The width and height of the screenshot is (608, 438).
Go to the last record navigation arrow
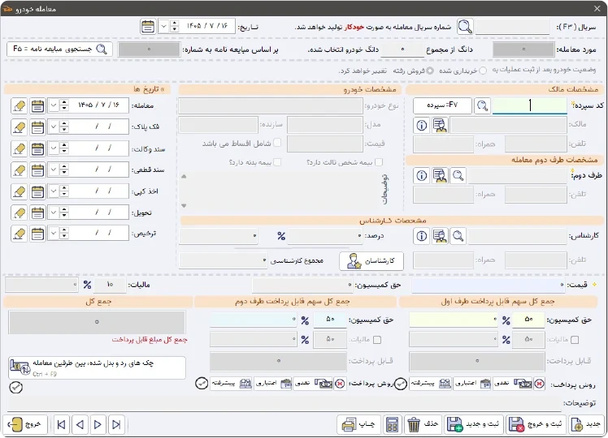point(116,425)
